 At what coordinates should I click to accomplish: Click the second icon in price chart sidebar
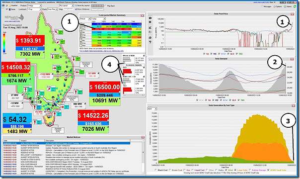(x=150, y=22)
